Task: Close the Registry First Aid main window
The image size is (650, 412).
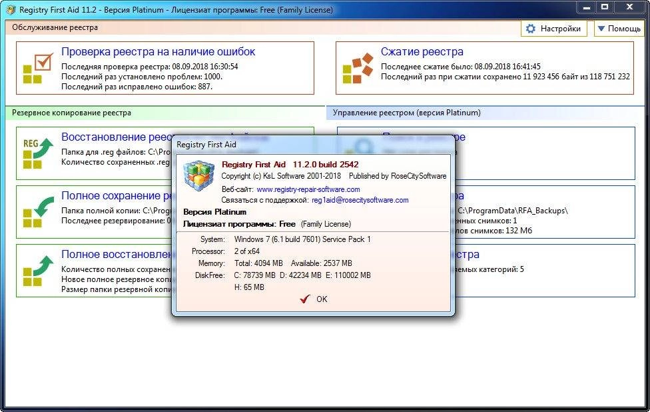Action: pos(629,7)
